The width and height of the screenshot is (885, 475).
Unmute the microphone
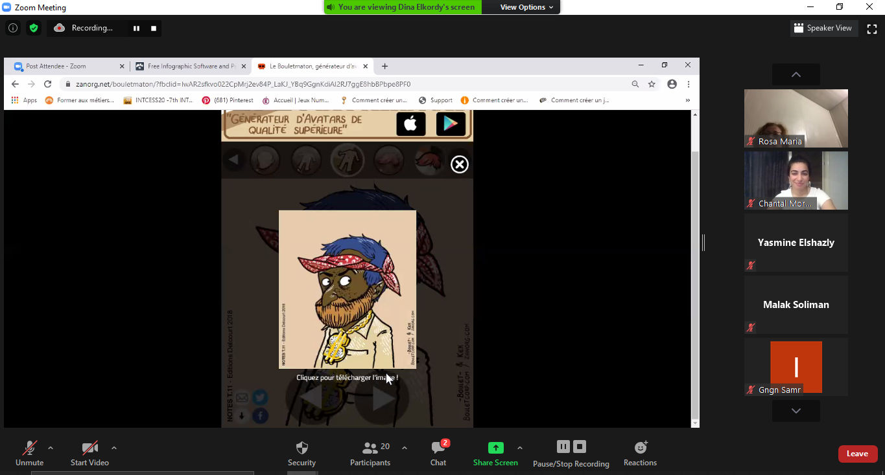tap(30, 453)
